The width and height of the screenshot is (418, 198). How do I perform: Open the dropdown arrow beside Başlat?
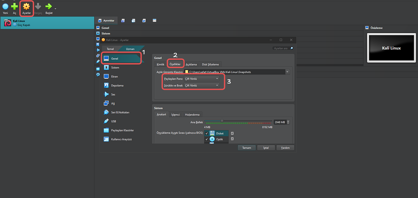pos(56,9)
